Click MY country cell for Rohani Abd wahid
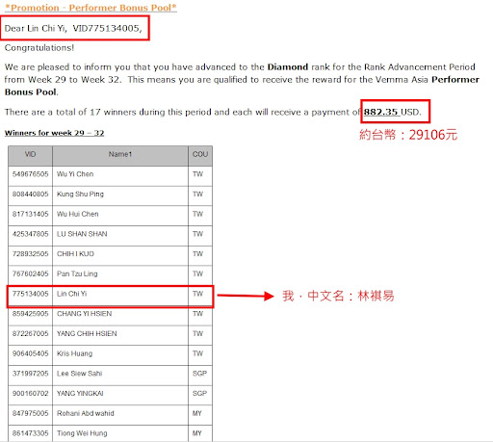This screenshot has height=442, width=493. [200, 414]
